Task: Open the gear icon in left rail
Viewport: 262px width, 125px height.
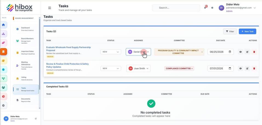Action: coord(3,106)
